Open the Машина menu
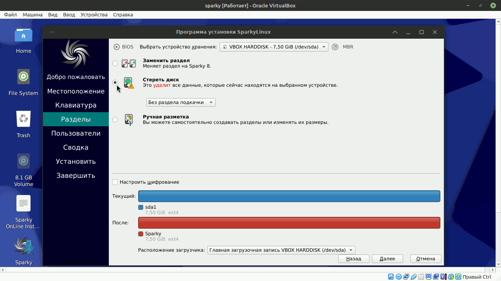This screenshot has height=281, width=501. (x=32, y=15)
